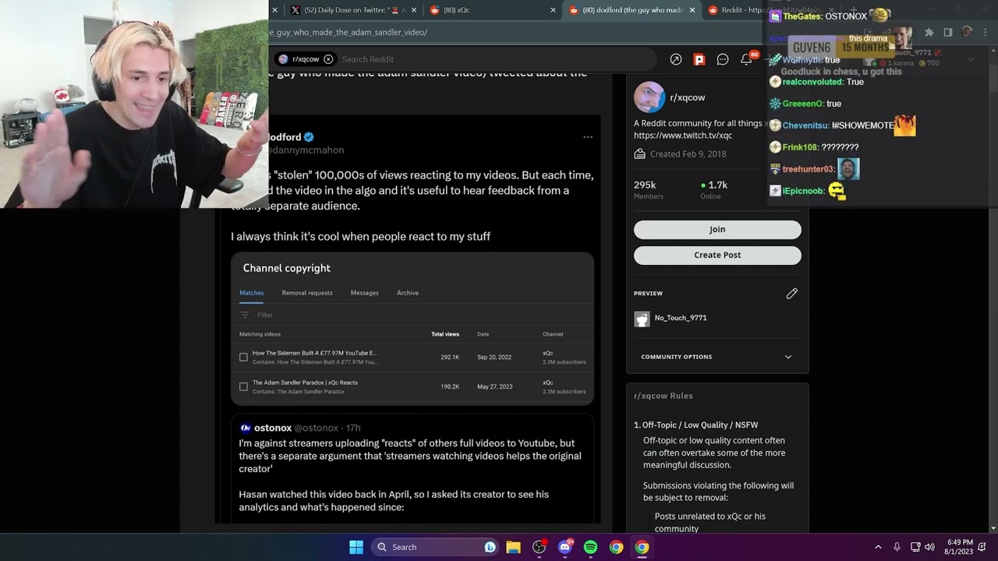
Task: Clear the r/xqcow search filter chip
Action: click(x=328, y=59)
